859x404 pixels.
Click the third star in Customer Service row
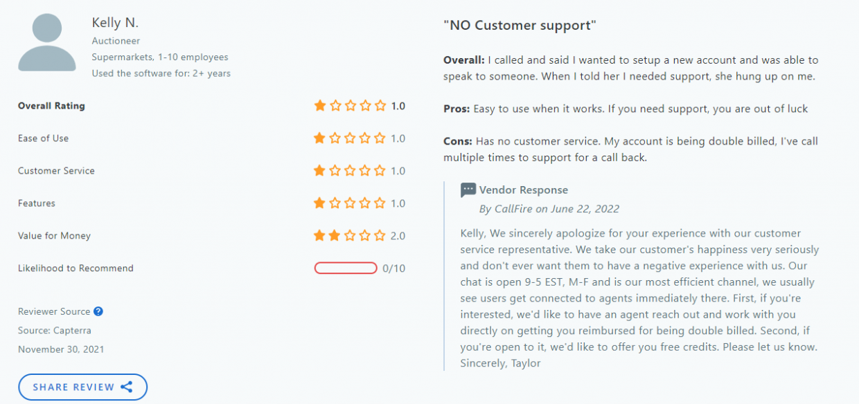click(350, 171)
